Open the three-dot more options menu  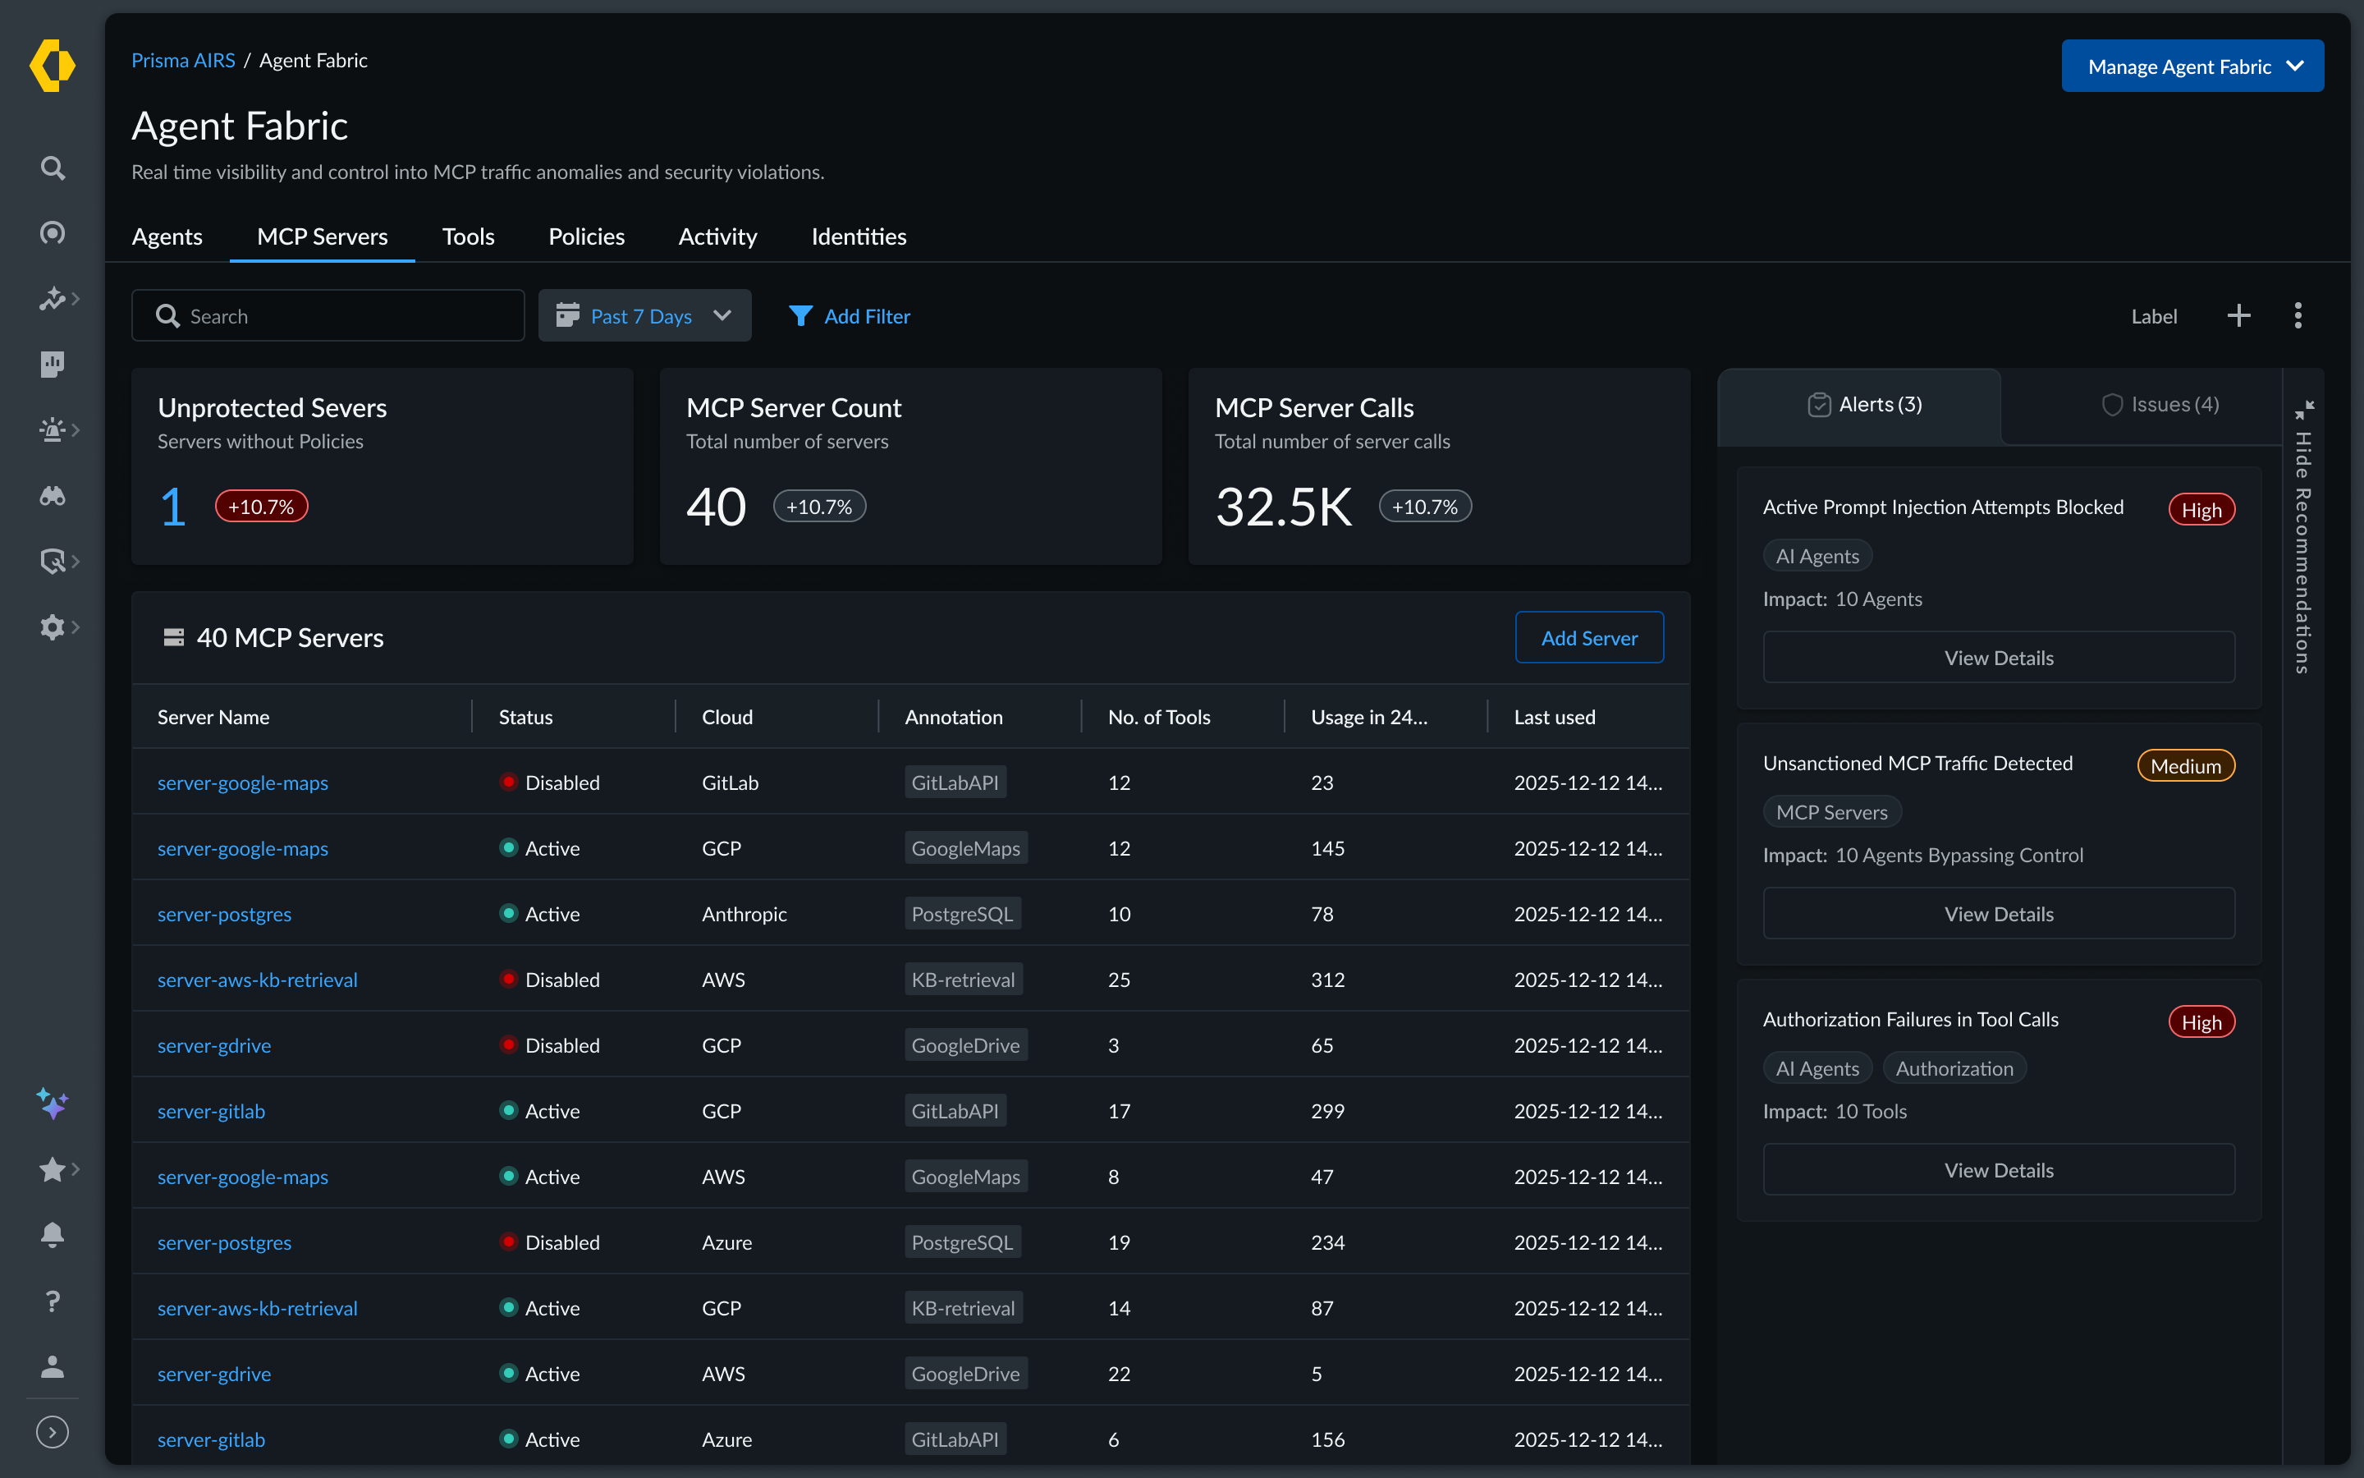2298,314
